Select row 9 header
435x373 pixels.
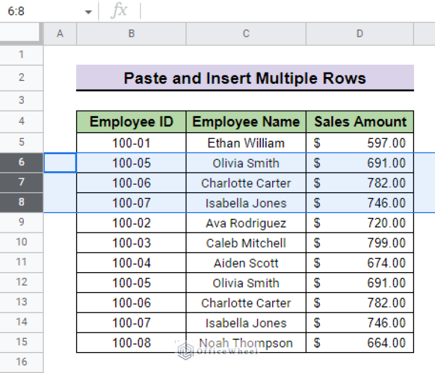22,222
